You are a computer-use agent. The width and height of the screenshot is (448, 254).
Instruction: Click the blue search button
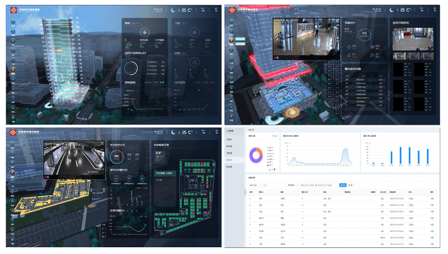pos(342,185)
